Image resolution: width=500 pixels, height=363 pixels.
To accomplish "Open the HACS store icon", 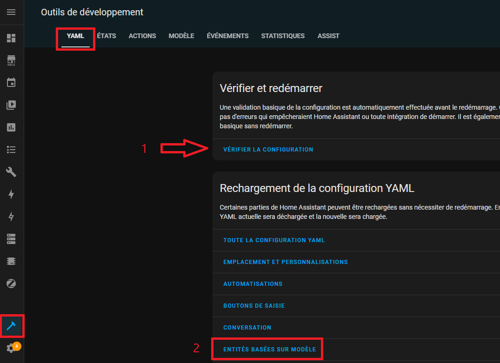I will coord(11,60).
